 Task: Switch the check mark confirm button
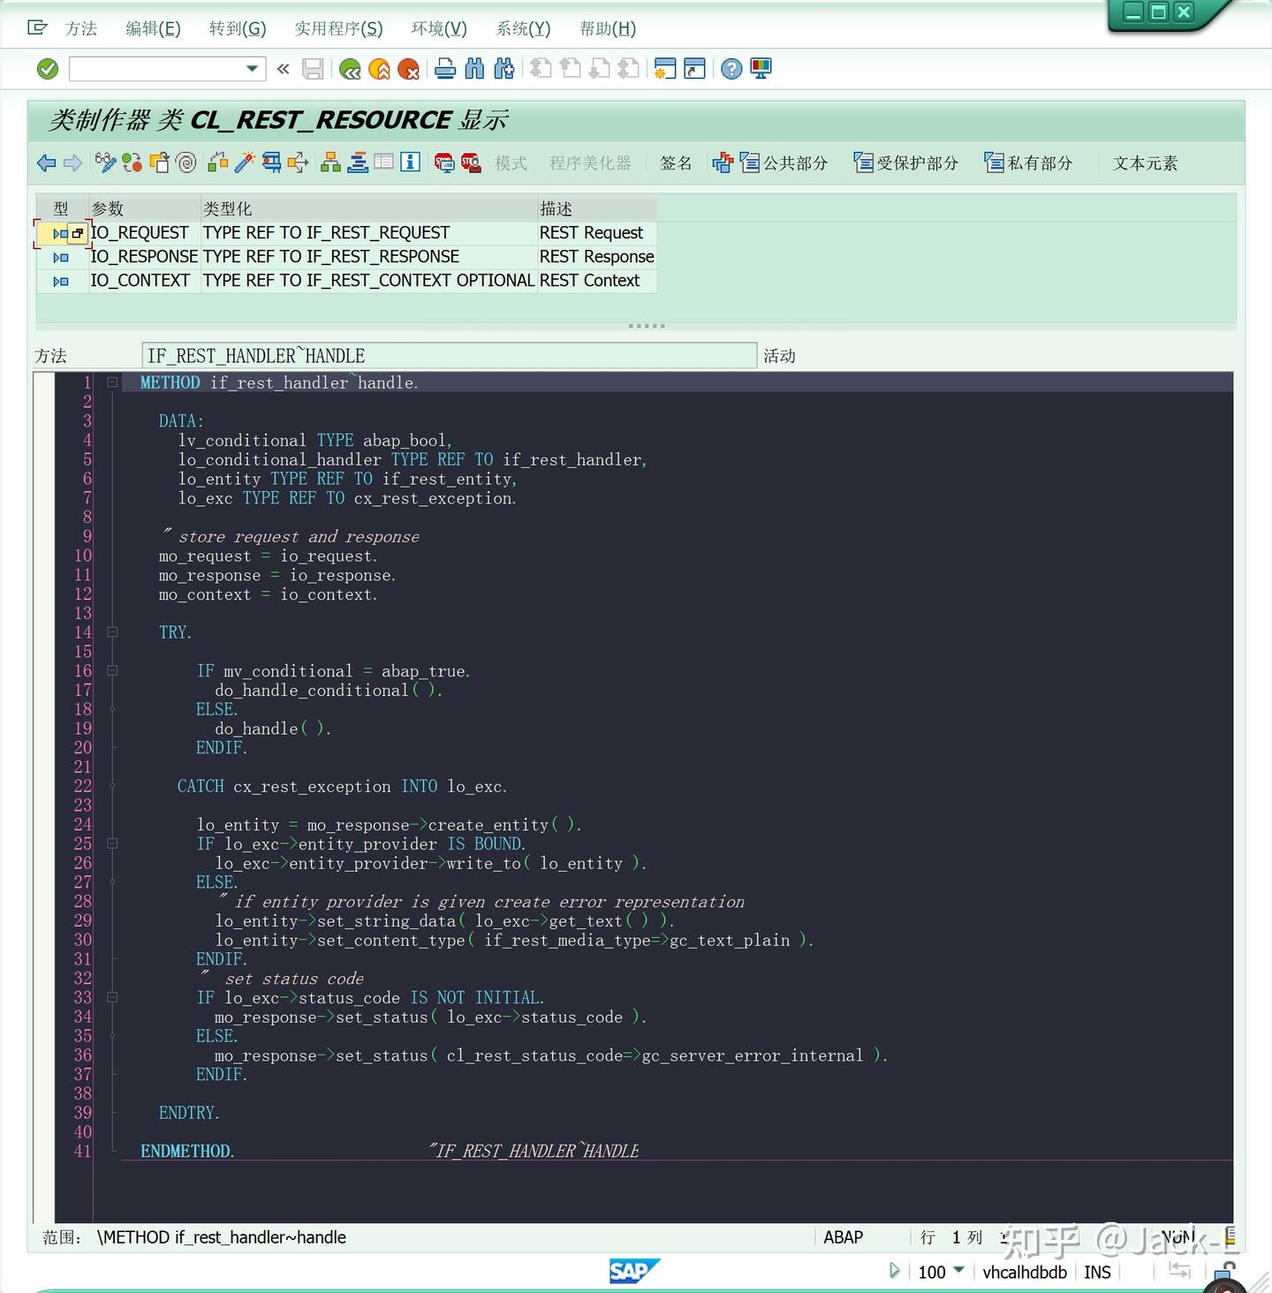47,69
